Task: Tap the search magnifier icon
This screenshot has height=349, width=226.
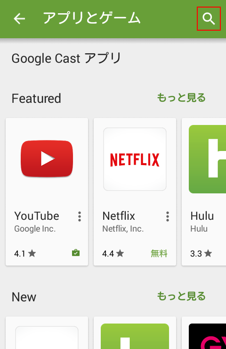Action: click(209, 19)
